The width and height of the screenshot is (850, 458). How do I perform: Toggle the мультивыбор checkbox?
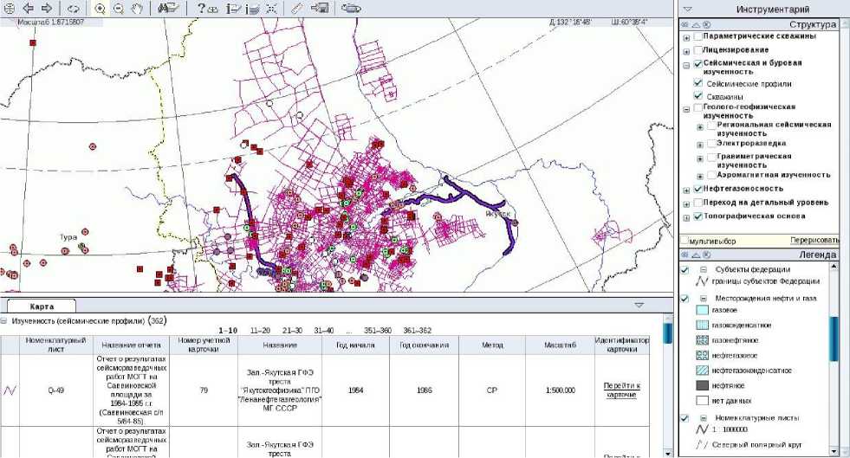(685, 240)
